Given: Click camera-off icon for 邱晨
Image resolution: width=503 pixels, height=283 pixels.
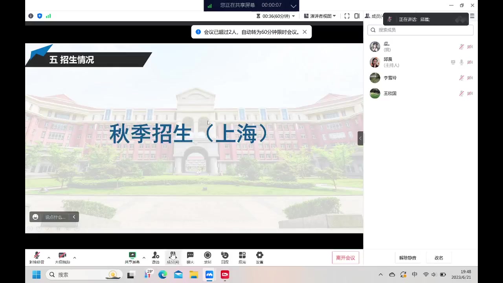Looking at the screenshot, I should (470, 62).
